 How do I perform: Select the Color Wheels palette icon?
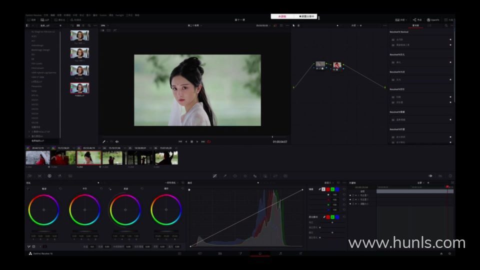click(x=49, y=176)
